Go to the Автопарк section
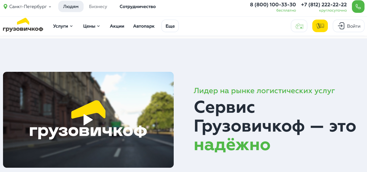Viewport: 367px width, 172px height. tap(144, 26)
